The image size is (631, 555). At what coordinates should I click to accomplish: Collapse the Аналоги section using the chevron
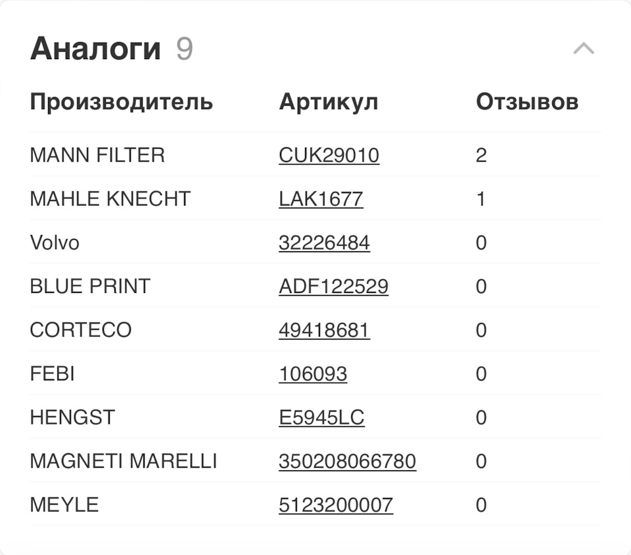coord(582,47)
